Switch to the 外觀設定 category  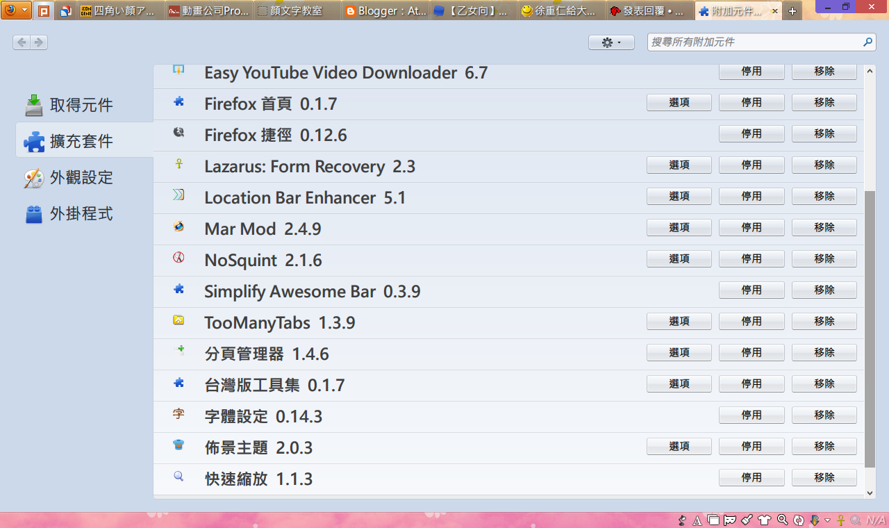[x=81, y=178]
